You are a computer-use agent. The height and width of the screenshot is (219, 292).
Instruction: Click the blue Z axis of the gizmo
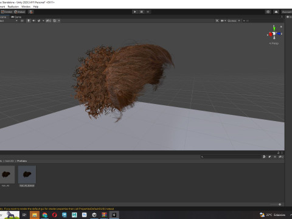click(x=279, y=33)
